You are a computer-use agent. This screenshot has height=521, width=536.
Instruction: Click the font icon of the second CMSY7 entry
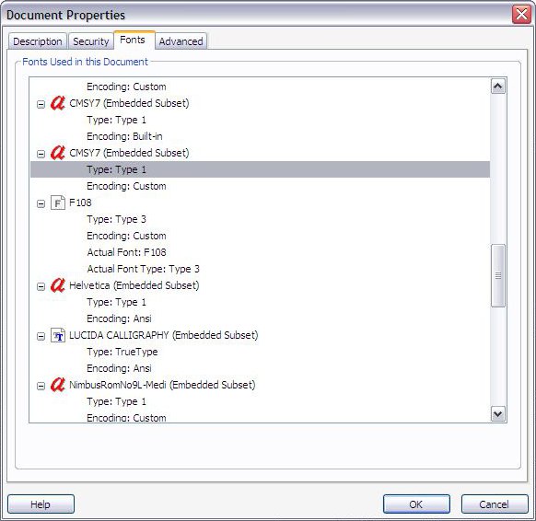pyautogui.click(x=58, y=153)
